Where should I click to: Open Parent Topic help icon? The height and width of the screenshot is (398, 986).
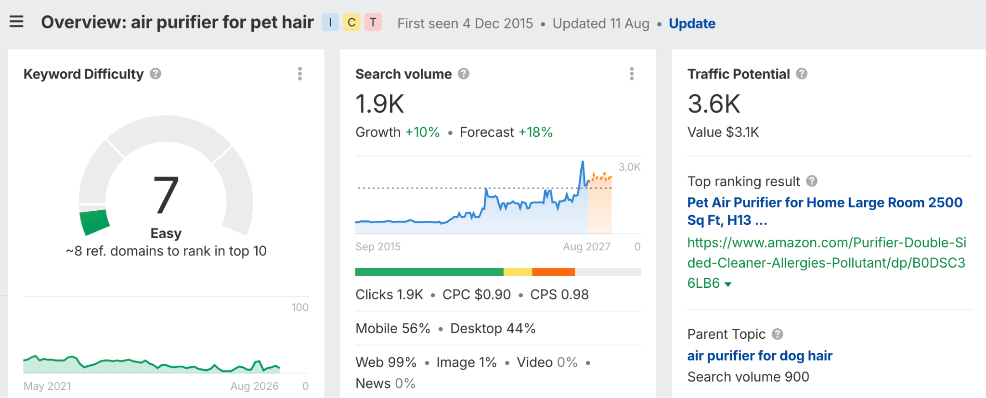click(778, 334)
